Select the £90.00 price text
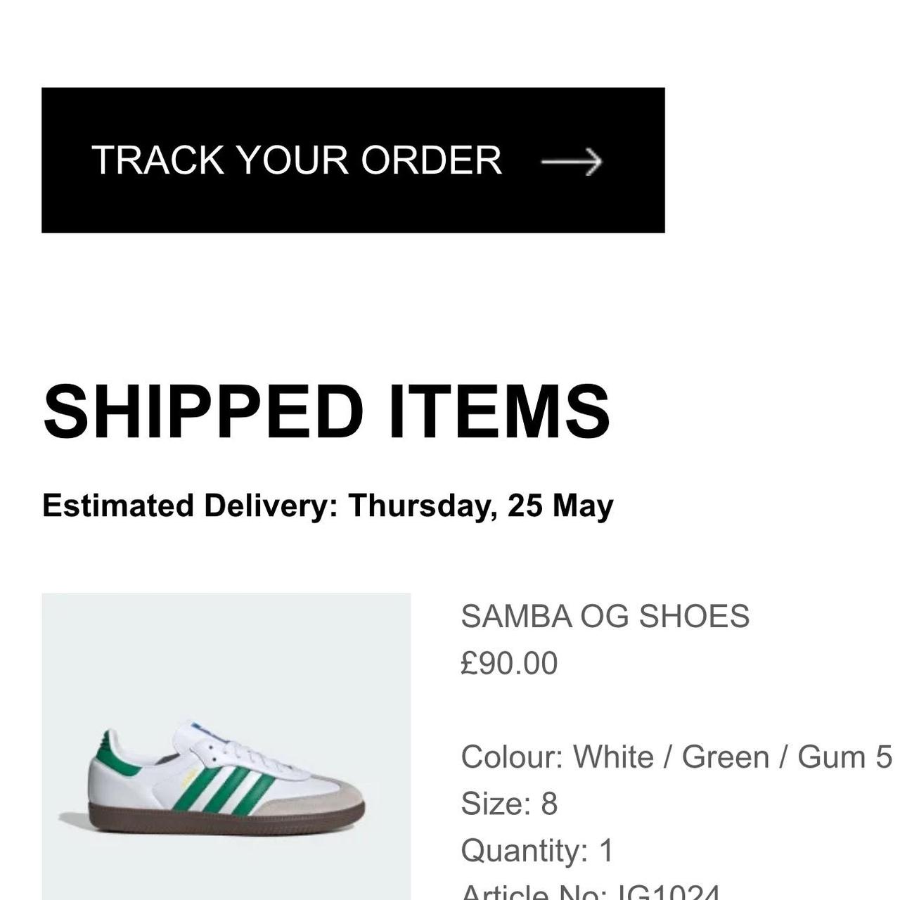The height and width of the screenshot is (900, 900). tap(509, 663)
